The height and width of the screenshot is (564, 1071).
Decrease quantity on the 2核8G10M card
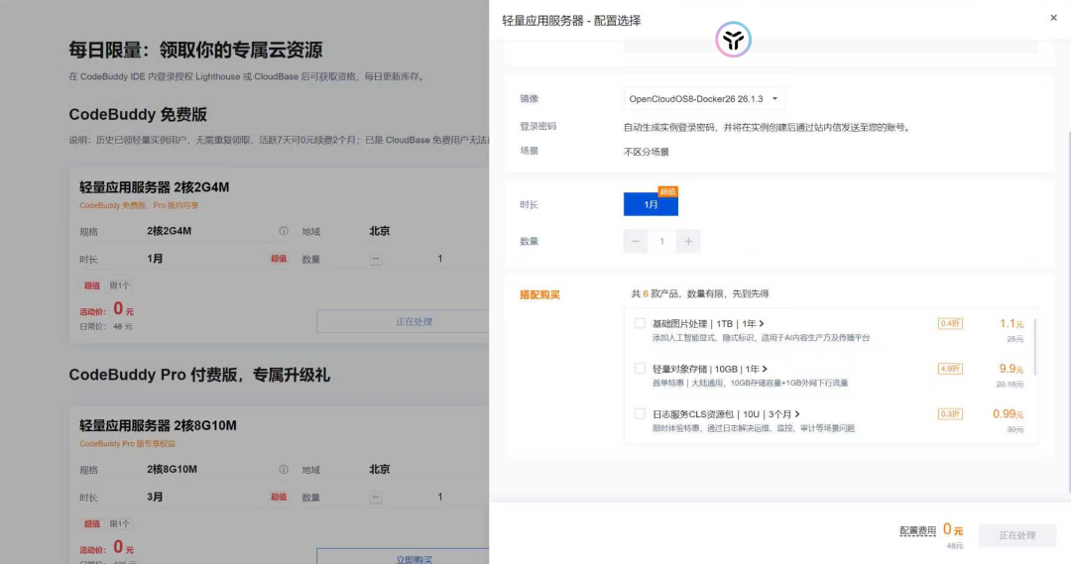pos(376,497)
